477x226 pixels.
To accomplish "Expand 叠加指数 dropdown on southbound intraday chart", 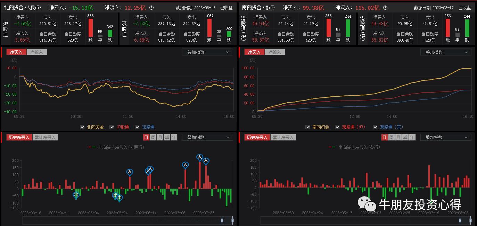I will click(446, 52).
